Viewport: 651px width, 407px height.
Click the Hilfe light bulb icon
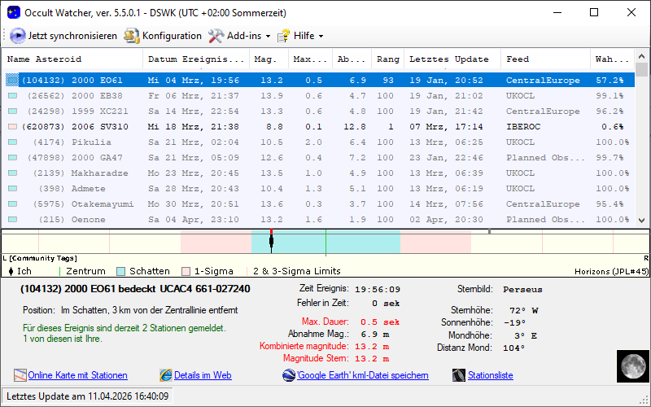(283, 36)
